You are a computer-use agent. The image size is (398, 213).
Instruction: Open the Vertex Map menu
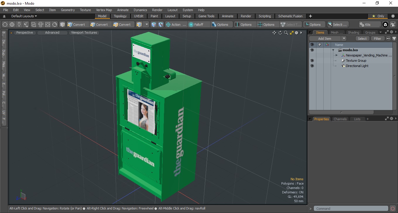point(104,10)
